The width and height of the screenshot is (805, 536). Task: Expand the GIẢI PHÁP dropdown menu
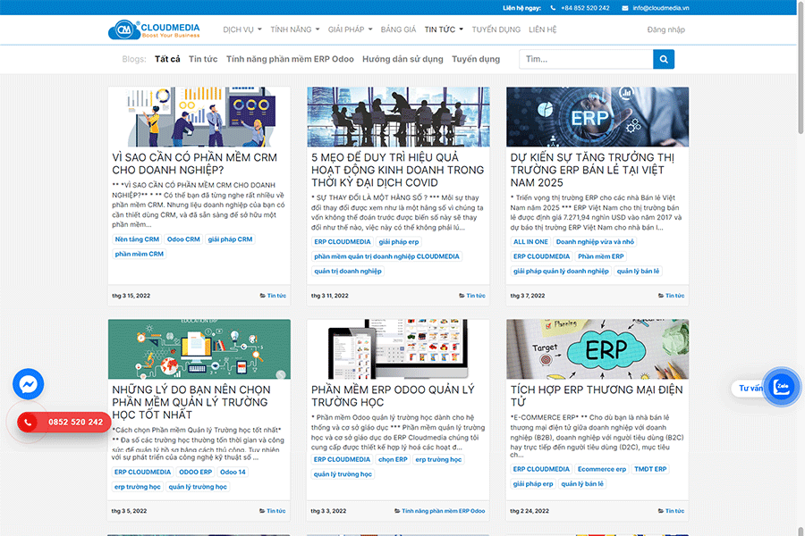[x=350, y=29]
